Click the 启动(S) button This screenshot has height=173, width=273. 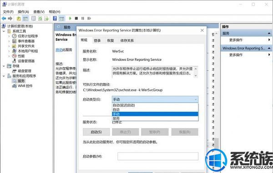click(96, 132)
